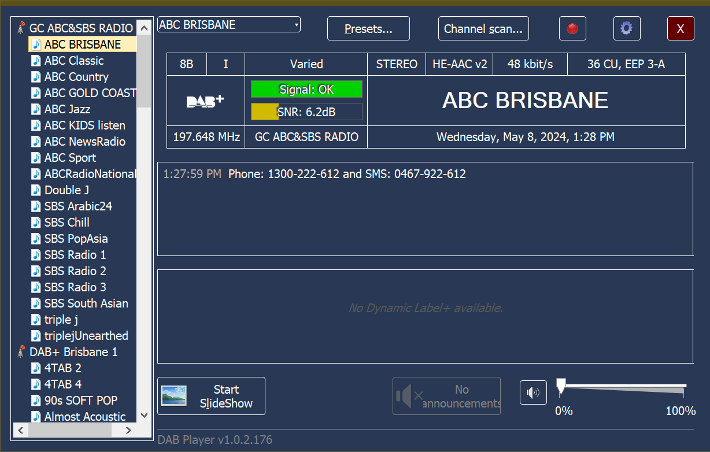Open settings with the gear icon
The height and width of the screenshot is (452, 710).
coord(626,28)
